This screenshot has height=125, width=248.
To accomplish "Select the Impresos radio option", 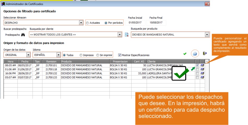I will click(81, 55).
